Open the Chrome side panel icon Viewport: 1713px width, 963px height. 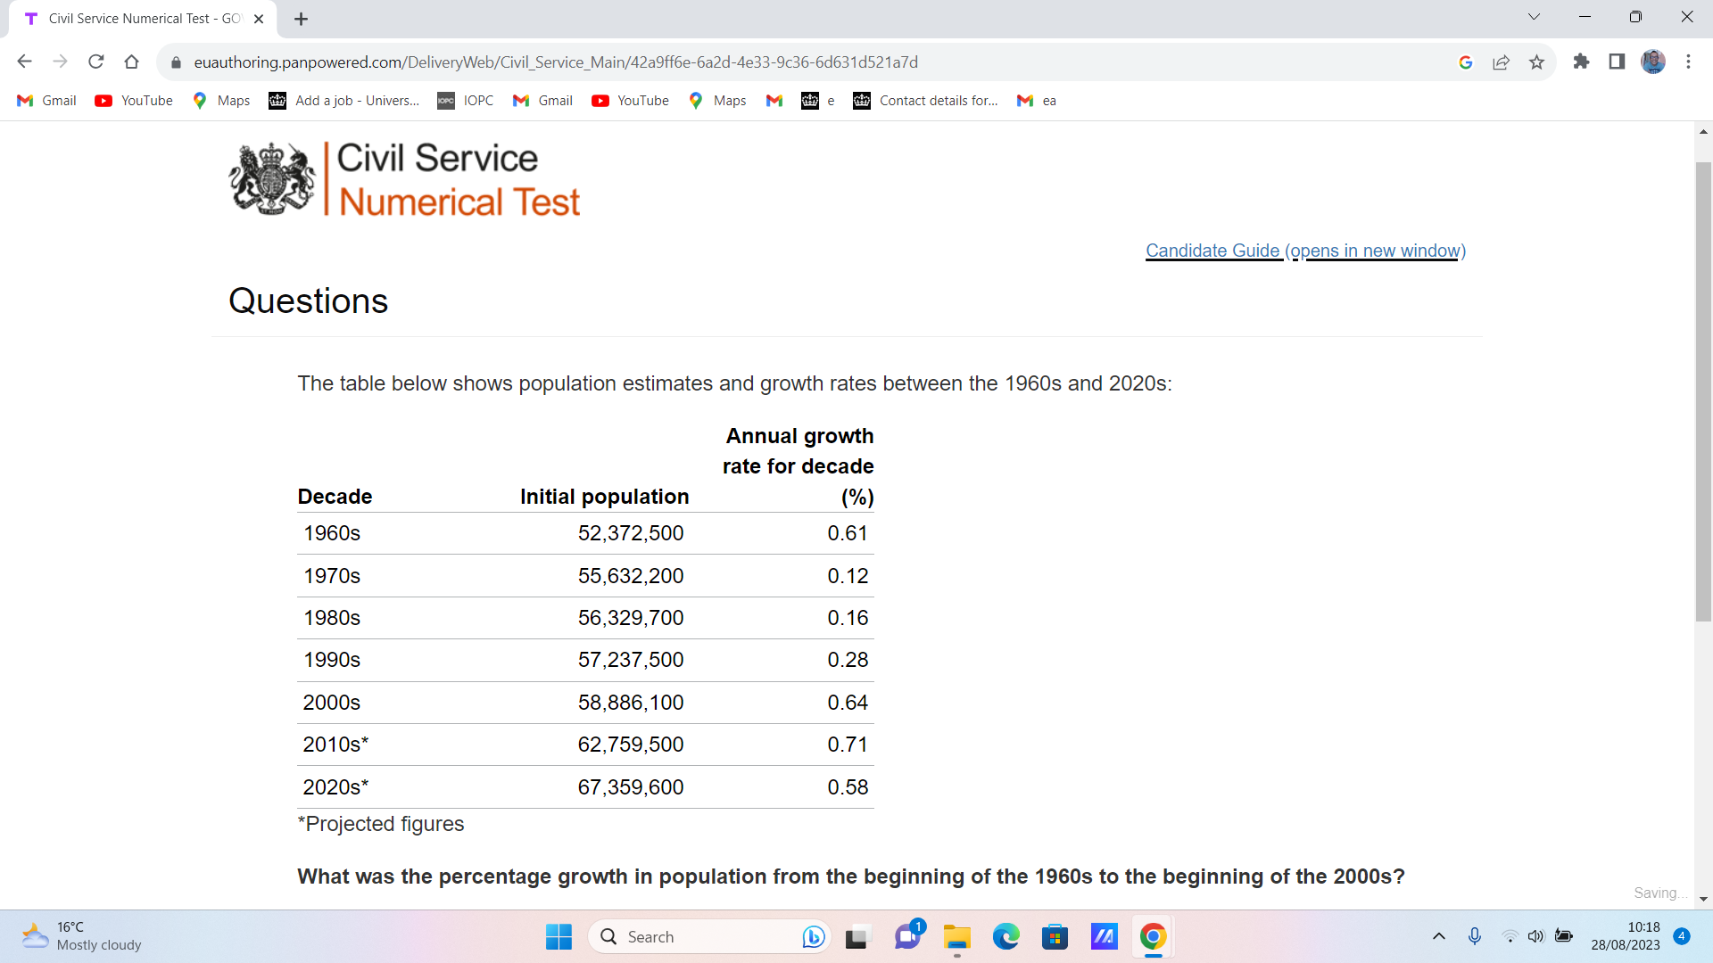click(1617, 62)
